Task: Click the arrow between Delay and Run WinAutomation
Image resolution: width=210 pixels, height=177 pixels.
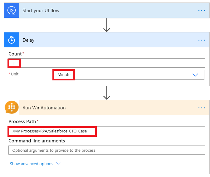Action: click(x=107, y=93)
